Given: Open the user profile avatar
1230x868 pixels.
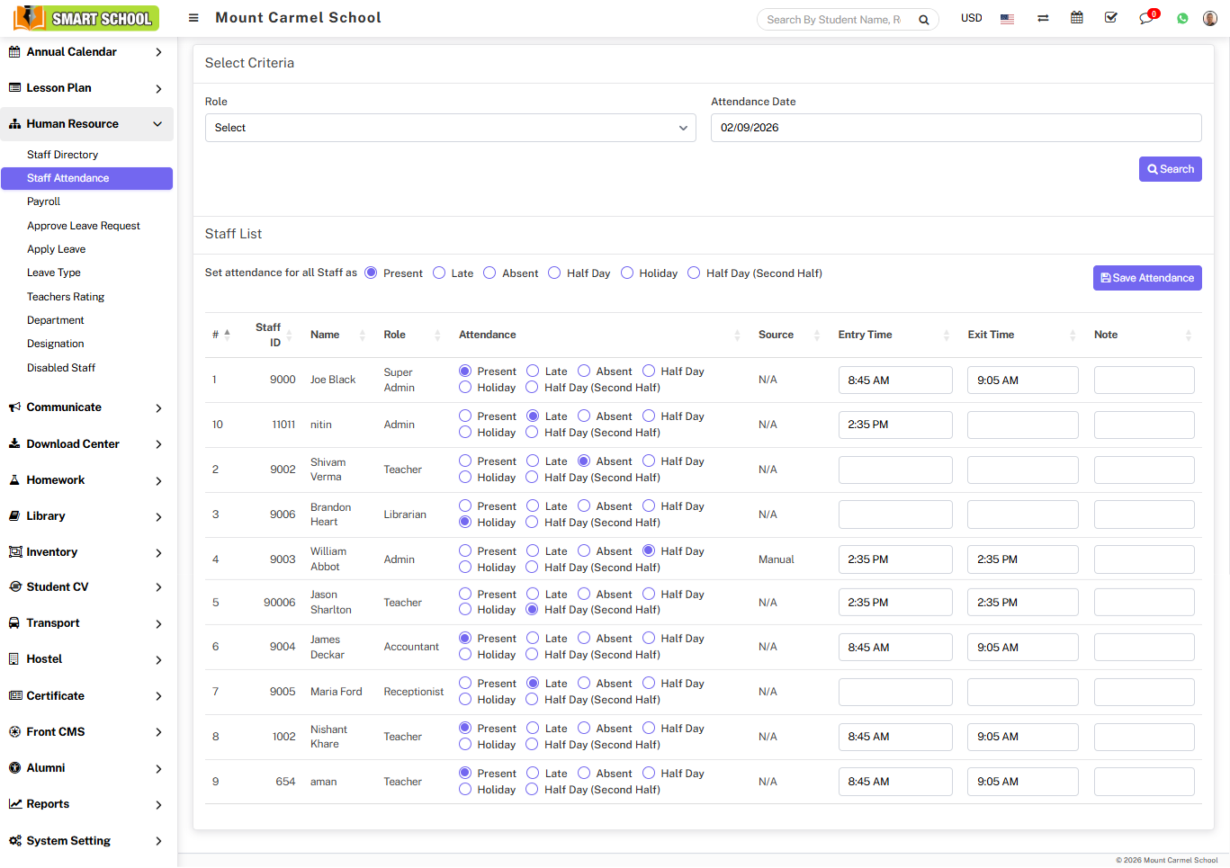Looking at the screenshot, I should (1210, 18).
